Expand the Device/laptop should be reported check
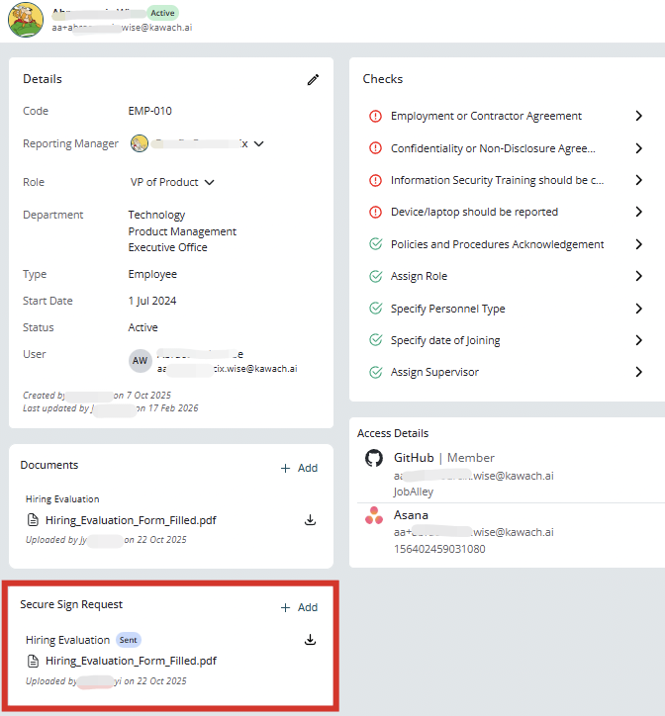The image size is (665, 716). [x=639, y=212]
